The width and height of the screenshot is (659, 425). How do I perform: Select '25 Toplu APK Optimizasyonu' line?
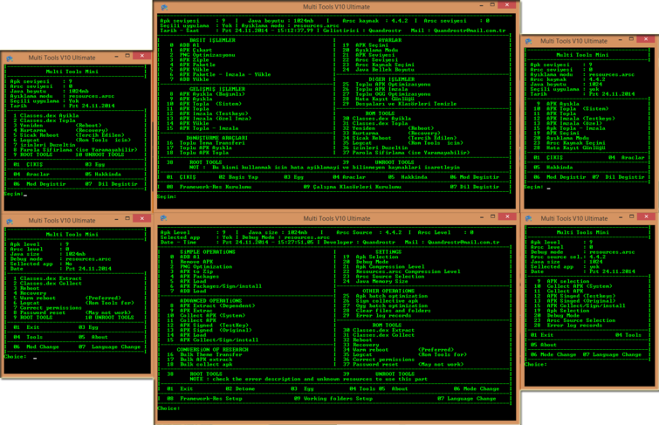[387, 84]
